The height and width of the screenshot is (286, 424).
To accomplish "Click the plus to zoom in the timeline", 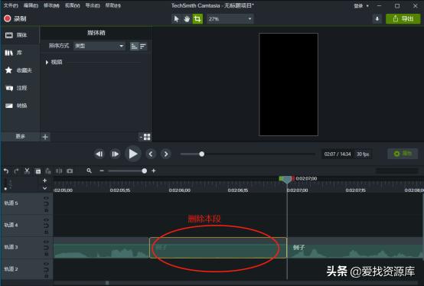I will tap(154, 171).
